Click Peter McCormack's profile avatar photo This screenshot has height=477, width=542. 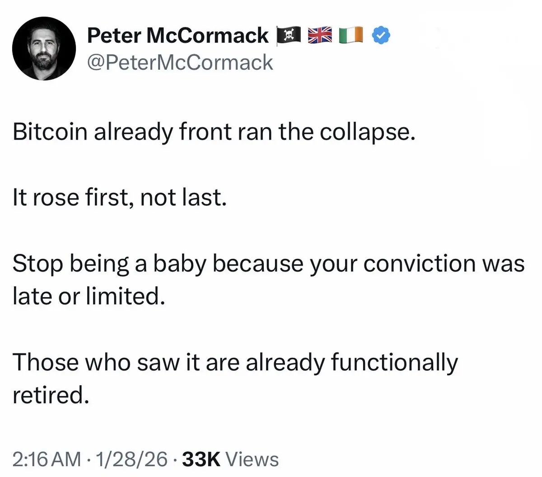[44, 49]
